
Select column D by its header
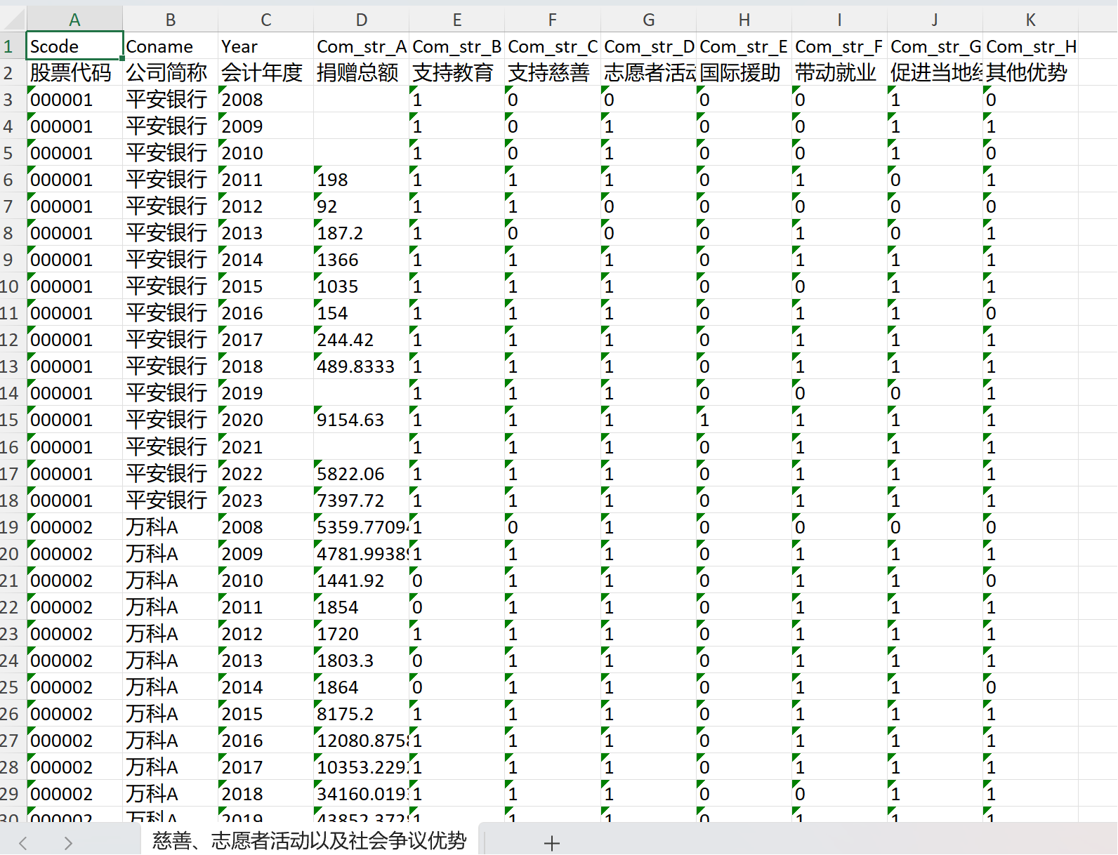[362, 20]
